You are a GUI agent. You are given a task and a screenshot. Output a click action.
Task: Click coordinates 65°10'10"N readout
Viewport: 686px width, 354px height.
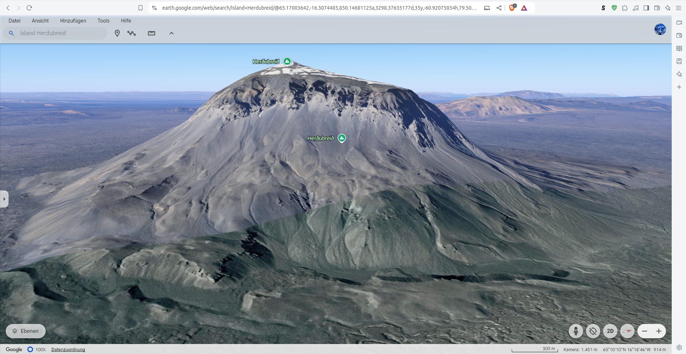tap(627, 350)
